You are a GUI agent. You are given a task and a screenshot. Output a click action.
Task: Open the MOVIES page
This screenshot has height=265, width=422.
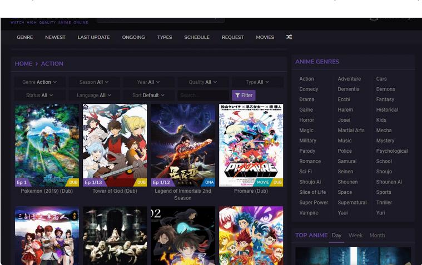pos(265,37)
